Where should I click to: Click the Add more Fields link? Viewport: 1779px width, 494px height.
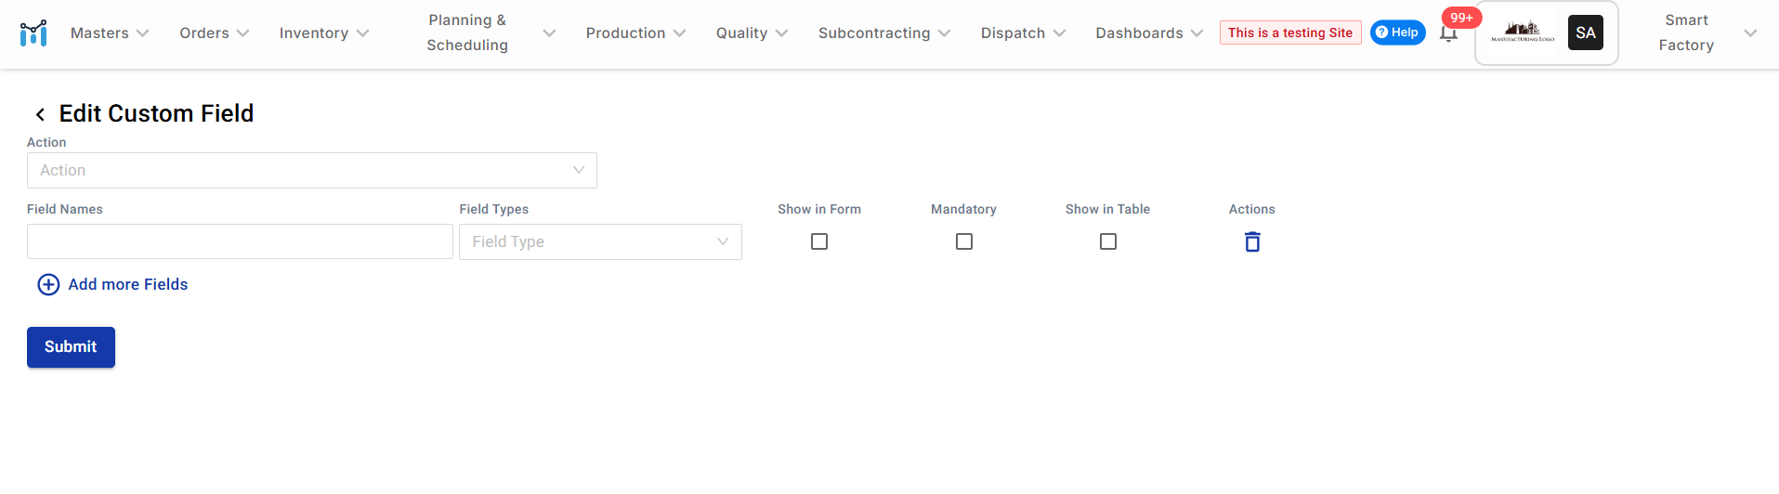(128, 284)
